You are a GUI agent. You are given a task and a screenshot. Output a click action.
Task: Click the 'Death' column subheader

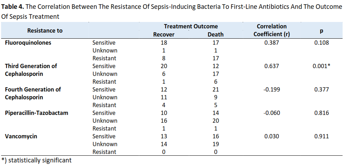point(215,34)
